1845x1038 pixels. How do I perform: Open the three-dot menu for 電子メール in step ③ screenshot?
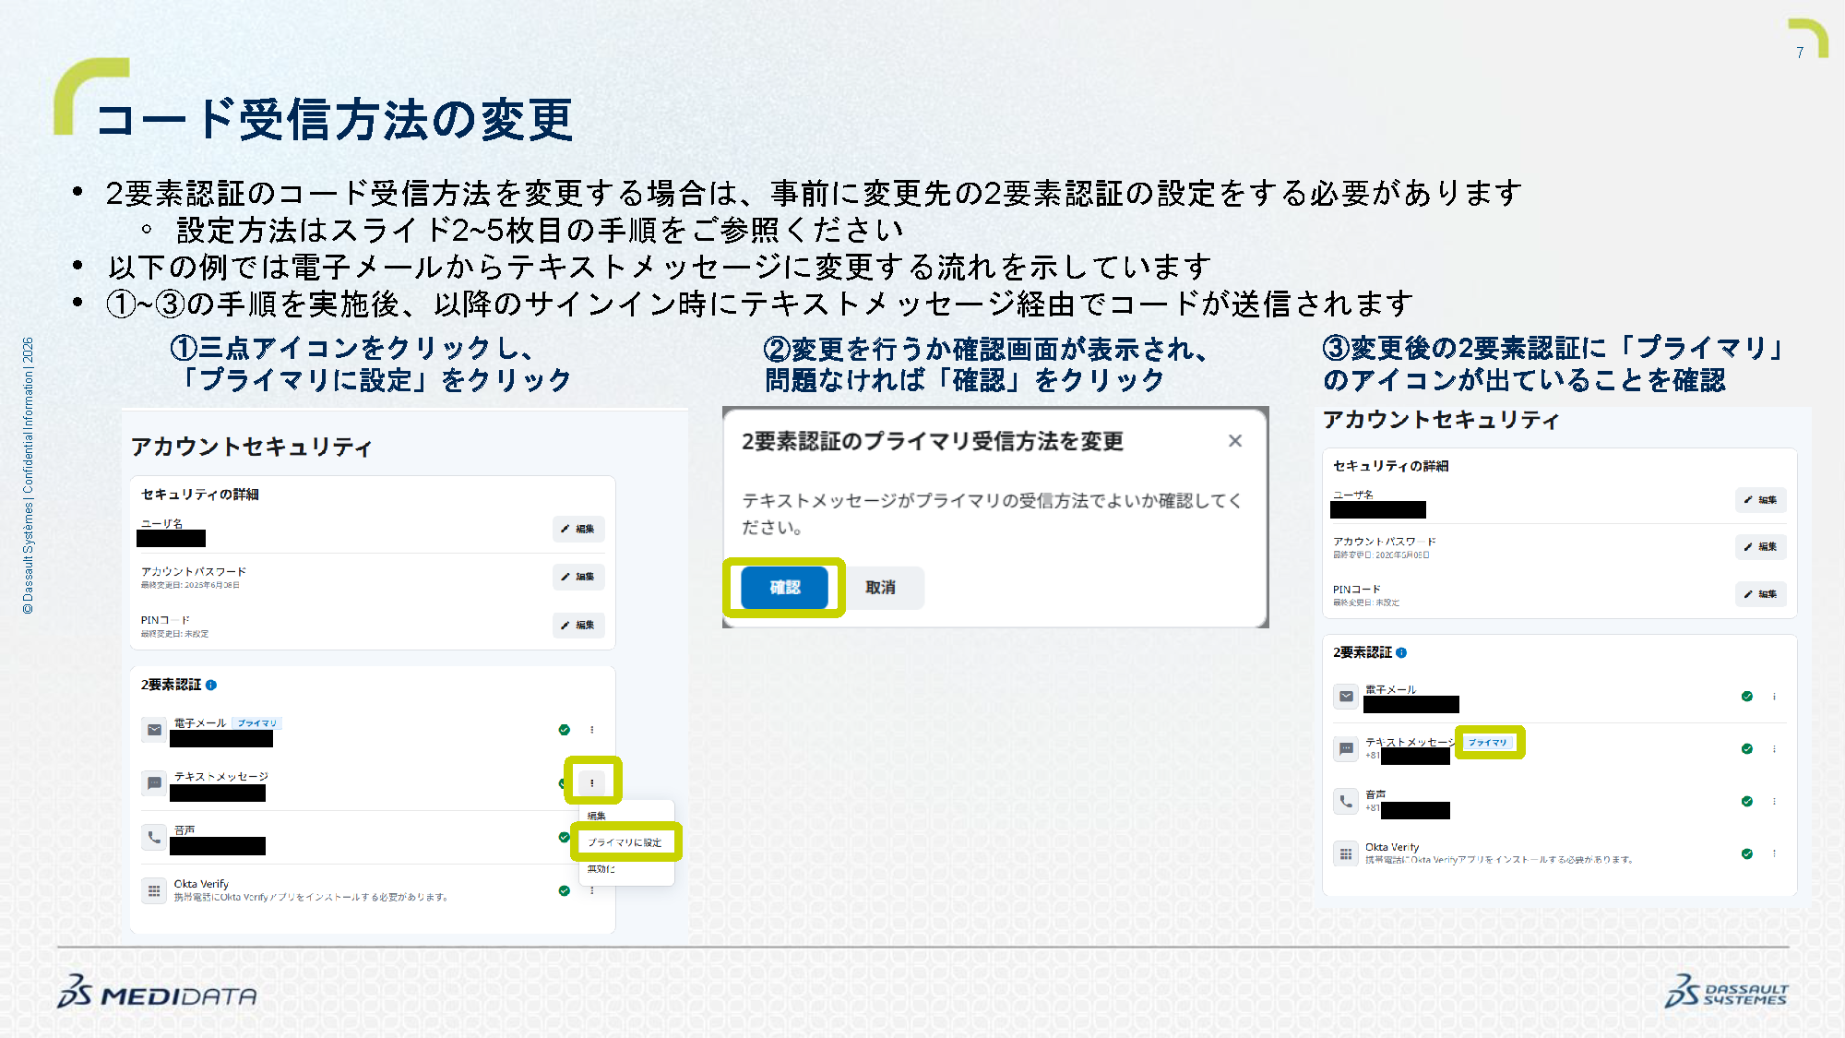click(x=1774, y=697)
